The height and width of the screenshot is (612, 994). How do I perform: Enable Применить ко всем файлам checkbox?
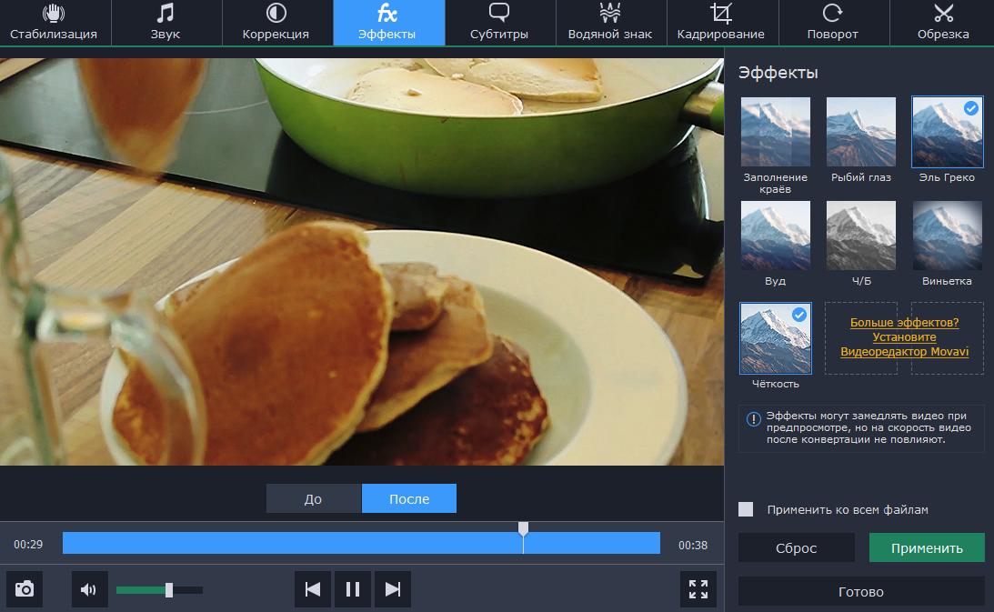coord(746,510)
